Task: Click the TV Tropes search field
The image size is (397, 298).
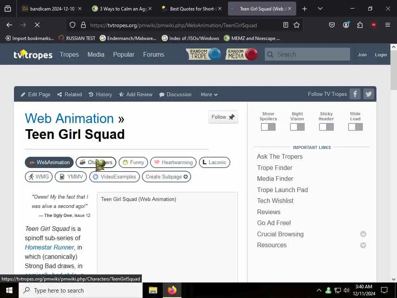Action: click(x=307, y=54)
